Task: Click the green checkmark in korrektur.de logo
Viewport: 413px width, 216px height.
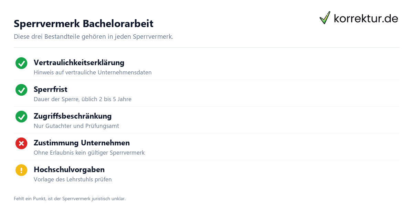Action: click(x=325, y=18)
